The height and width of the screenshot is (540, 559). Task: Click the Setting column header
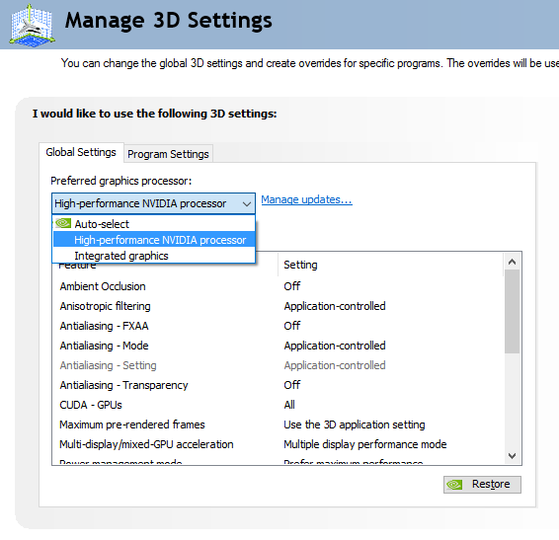click(x=391, y=265)
